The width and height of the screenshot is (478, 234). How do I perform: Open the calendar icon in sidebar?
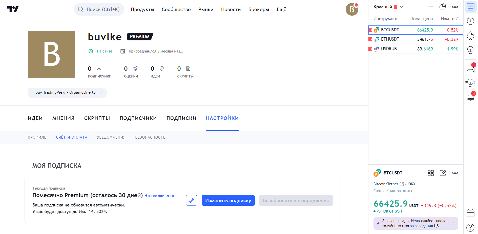pyautogui.click(x=471, y=213)
